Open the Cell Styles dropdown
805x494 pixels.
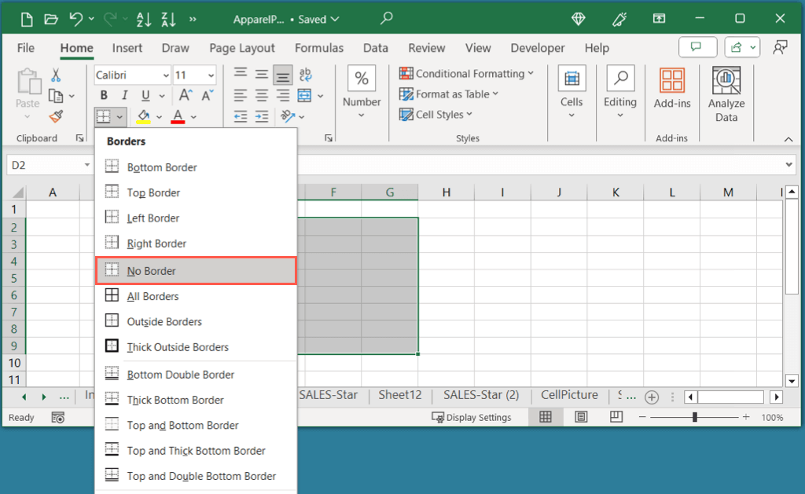pyautogui.click(x=436, y=114)
